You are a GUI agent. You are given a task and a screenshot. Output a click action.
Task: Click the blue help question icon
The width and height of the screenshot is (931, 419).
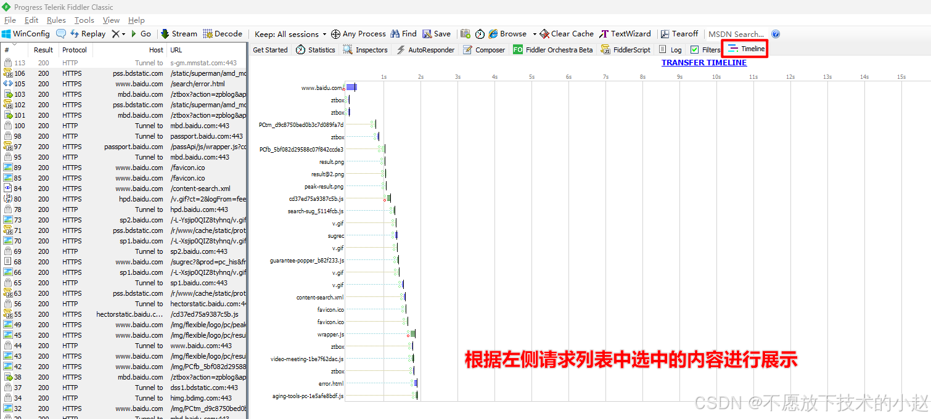(x=776, y=34)
